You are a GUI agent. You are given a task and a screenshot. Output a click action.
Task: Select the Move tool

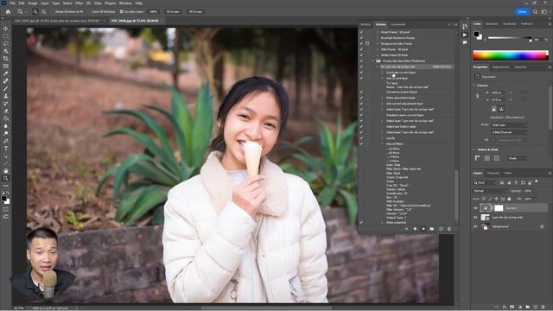(6, 29)
